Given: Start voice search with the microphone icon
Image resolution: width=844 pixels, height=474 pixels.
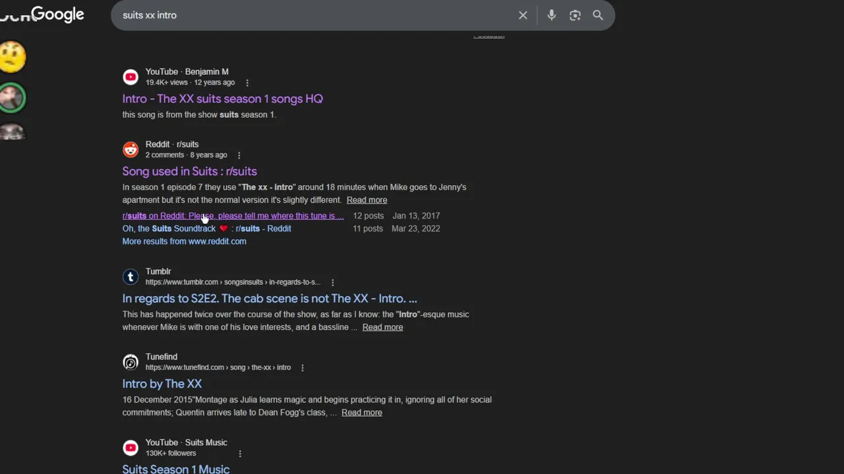Looking at the screenshot, I should click(x=551, y=15).
